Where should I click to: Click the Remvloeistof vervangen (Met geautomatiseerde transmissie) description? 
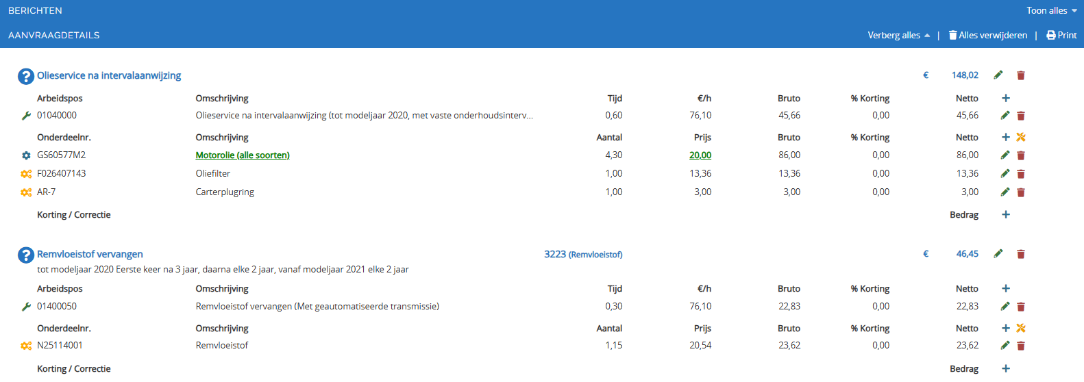317,307
